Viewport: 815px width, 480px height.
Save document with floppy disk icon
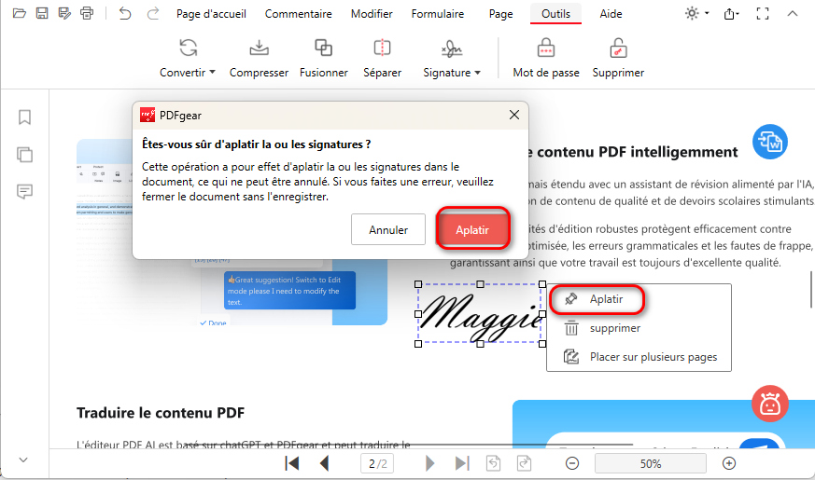[42, 13]
